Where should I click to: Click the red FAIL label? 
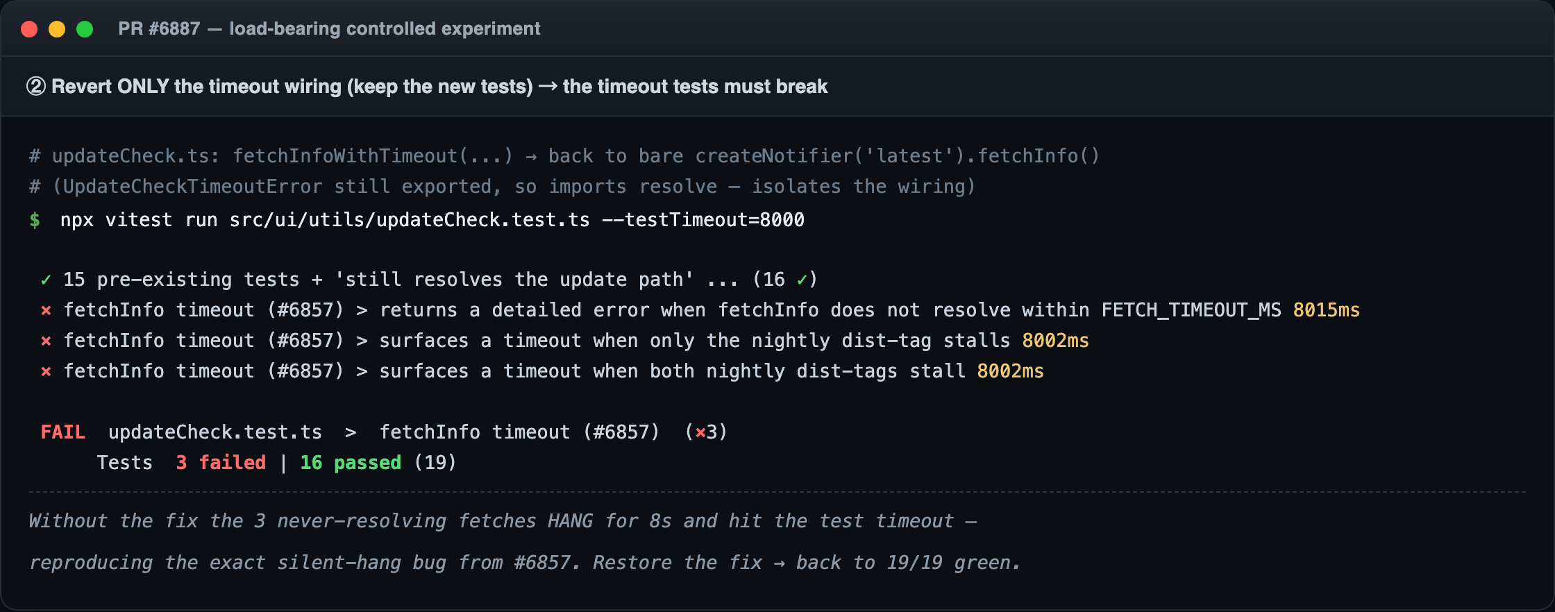[63, 432]
